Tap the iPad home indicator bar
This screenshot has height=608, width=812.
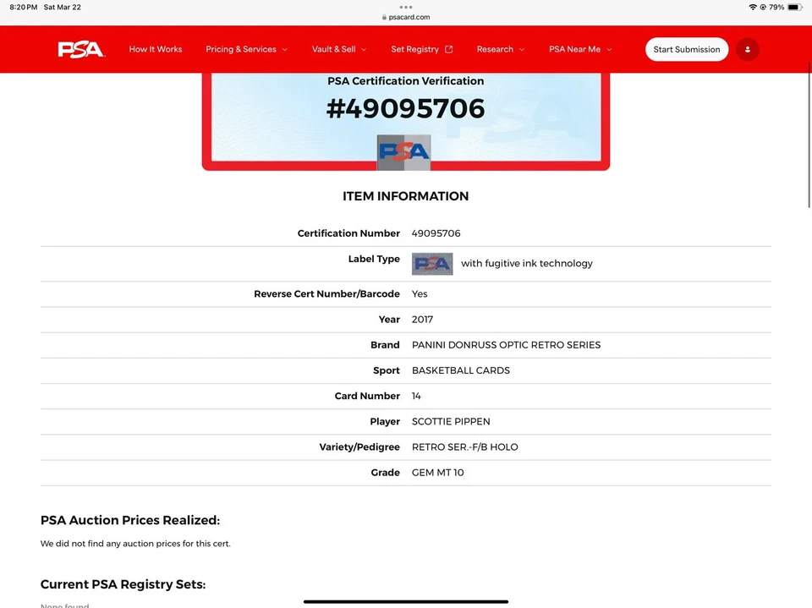coord(406,602)
